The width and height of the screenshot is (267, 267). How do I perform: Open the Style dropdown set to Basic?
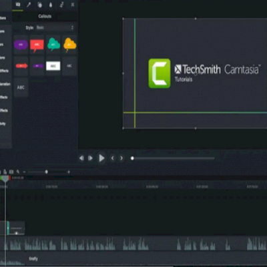[55, 27]
